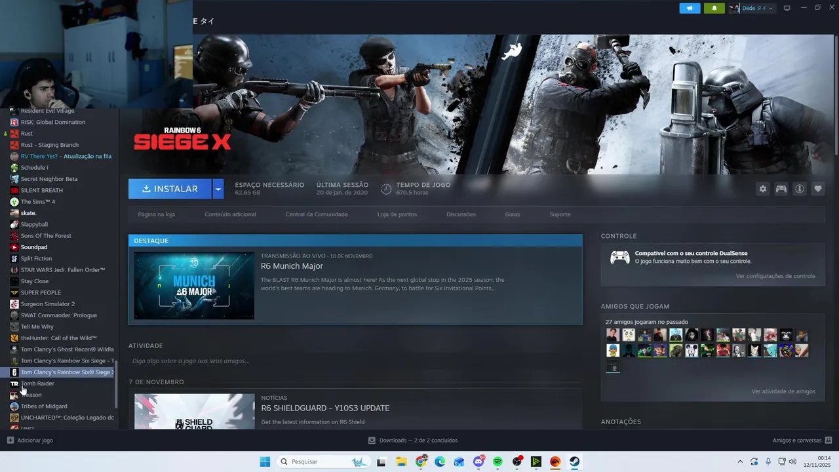Screen dimensions: 839x472
Task: Click the main page vertical scrollbar
Action: pyautogui.click(x=836, y=95)
